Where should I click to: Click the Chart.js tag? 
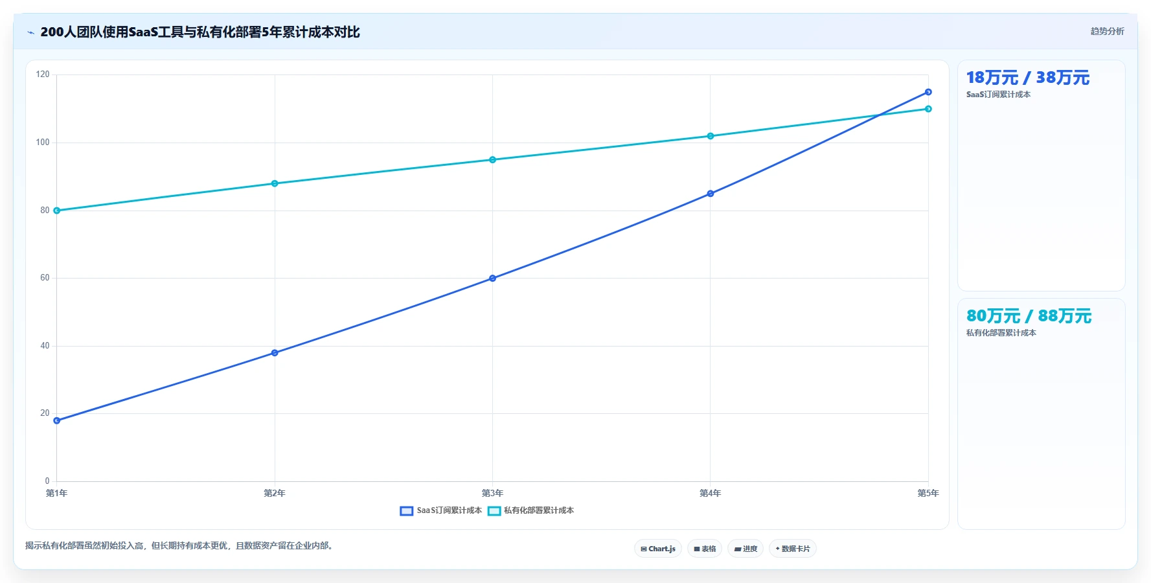pos(658,549)
